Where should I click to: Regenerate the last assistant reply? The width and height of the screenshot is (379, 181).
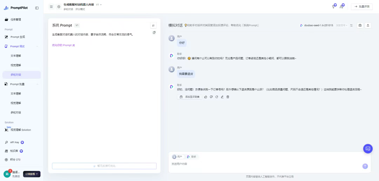pos(217,97)
